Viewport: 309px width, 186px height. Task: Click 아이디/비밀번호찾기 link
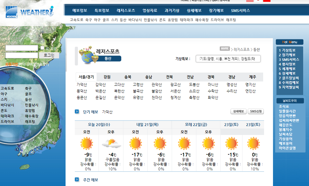tap(34, 64)
